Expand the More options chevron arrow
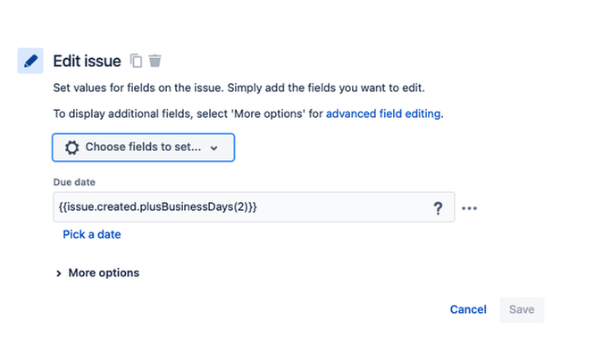594x354 pixels. [59, 274]
